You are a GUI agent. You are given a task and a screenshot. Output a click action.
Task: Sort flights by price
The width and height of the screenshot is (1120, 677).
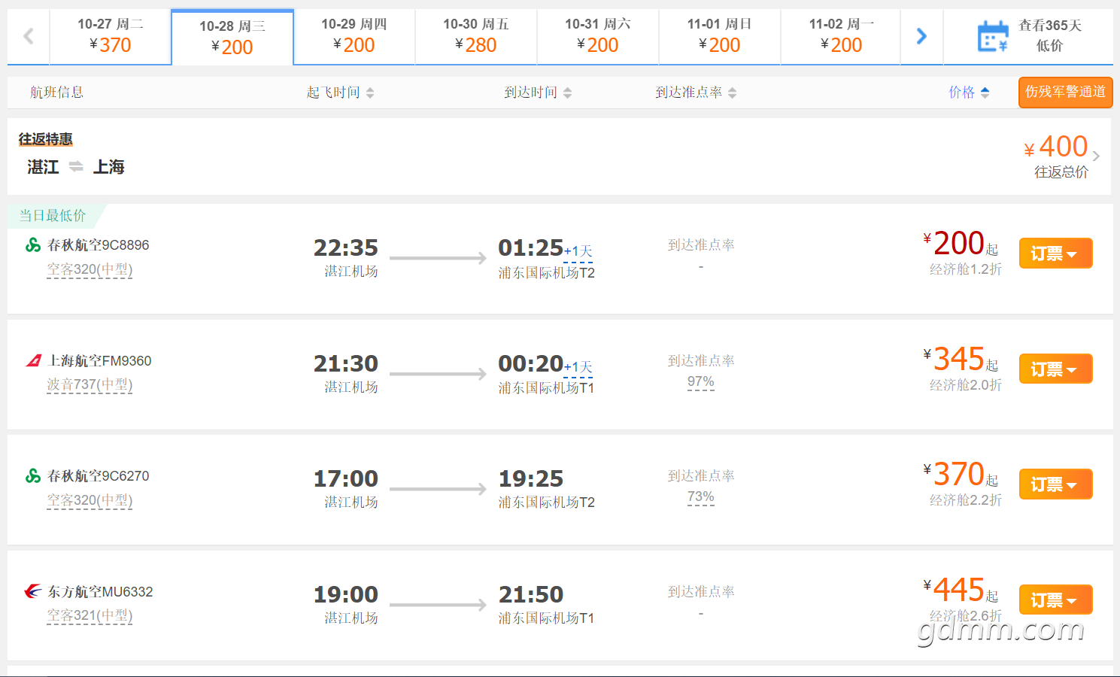(x=969, y=93)
